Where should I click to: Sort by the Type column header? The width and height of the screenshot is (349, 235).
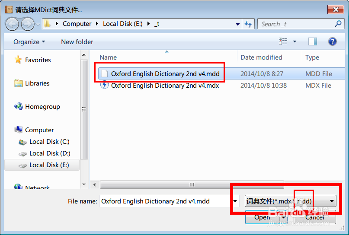point(312,57)
